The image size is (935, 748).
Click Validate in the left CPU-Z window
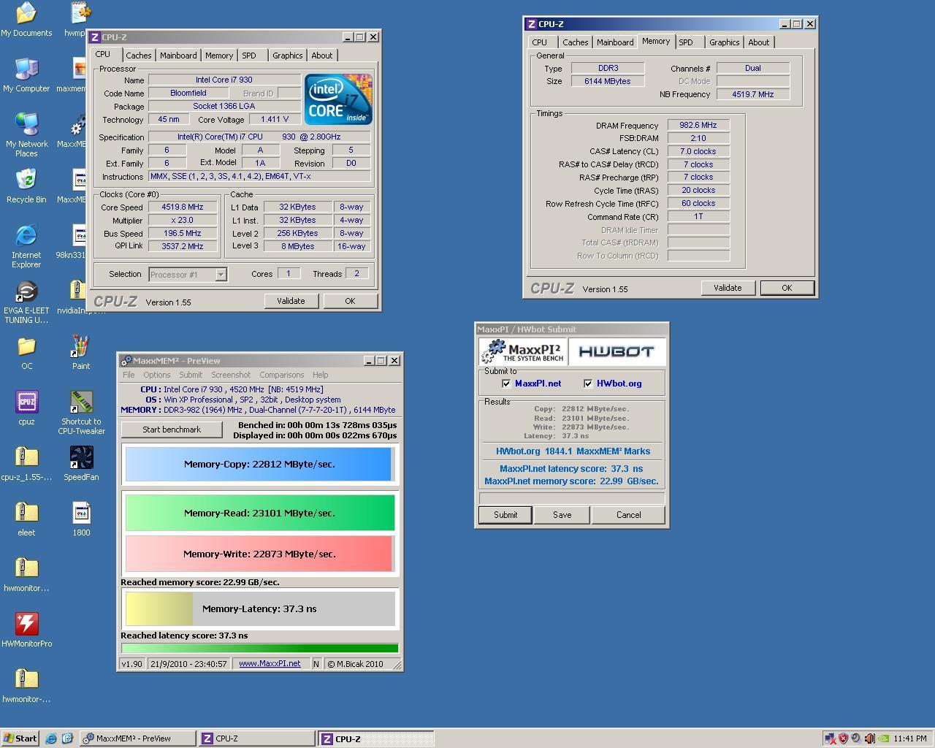click(291, 301)
